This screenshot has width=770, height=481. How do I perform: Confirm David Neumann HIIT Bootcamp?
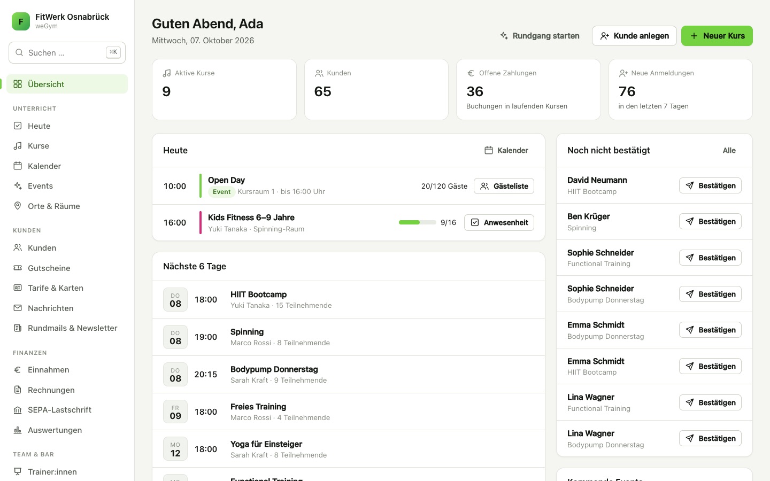point(710,185)
